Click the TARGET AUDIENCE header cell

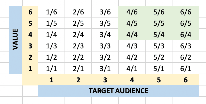click(118, 91)
